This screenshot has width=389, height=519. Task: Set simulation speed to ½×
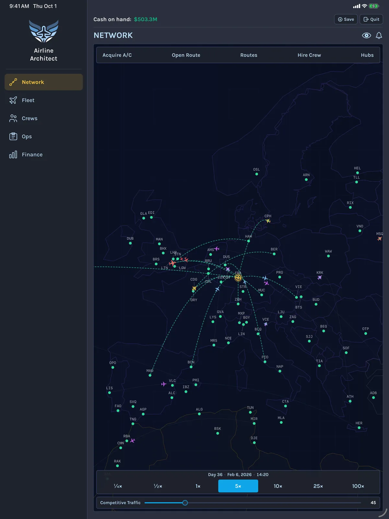click(158, 486)
